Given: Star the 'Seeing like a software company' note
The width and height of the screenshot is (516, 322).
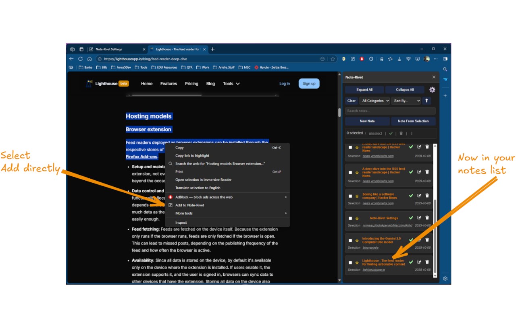Looking at the screenshot, I should click(357, 196).
